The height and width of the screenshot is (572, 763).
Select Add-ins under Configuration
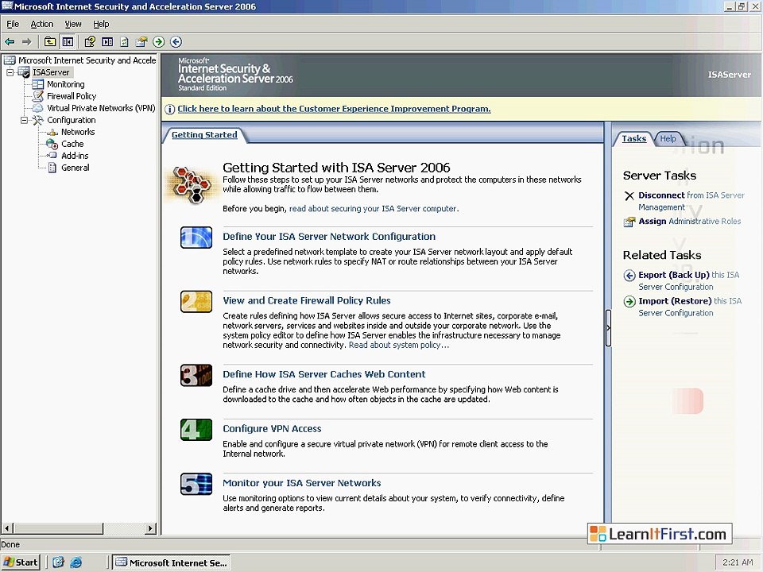tap(75, 156)
